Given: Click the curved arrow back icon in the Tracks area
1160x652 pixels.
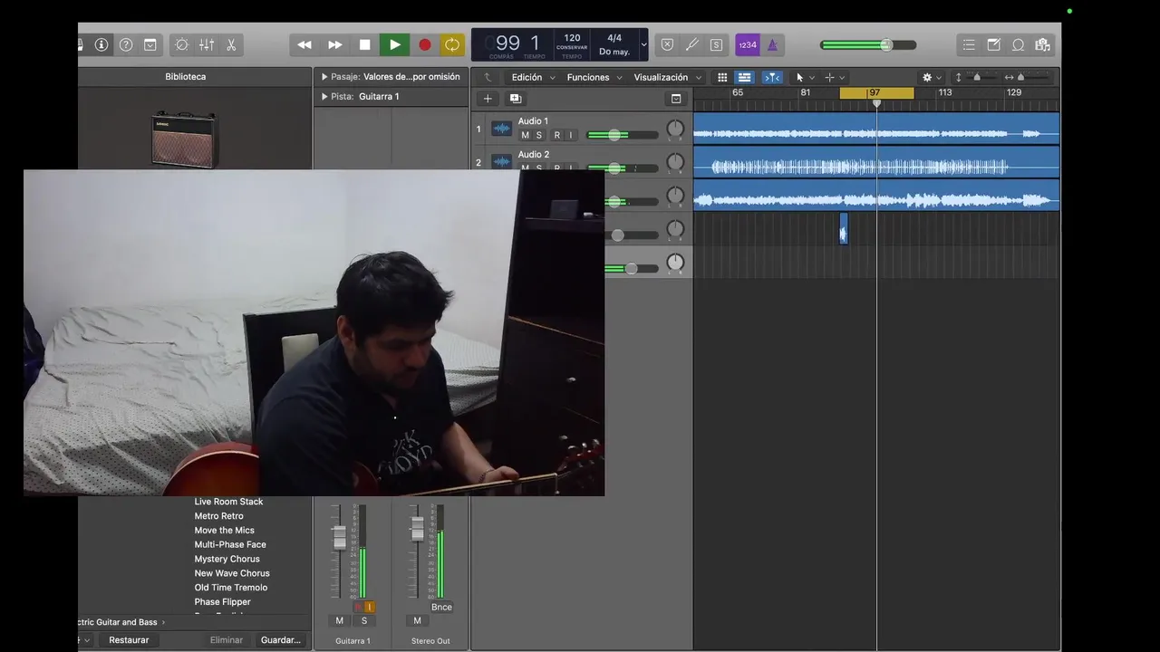Looking at the screenshot, I should (488, 77).
